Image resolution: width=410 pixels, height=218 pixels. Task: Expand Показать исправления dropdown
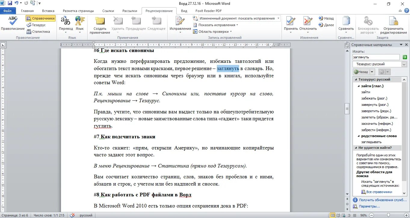[x=215, y=25]
